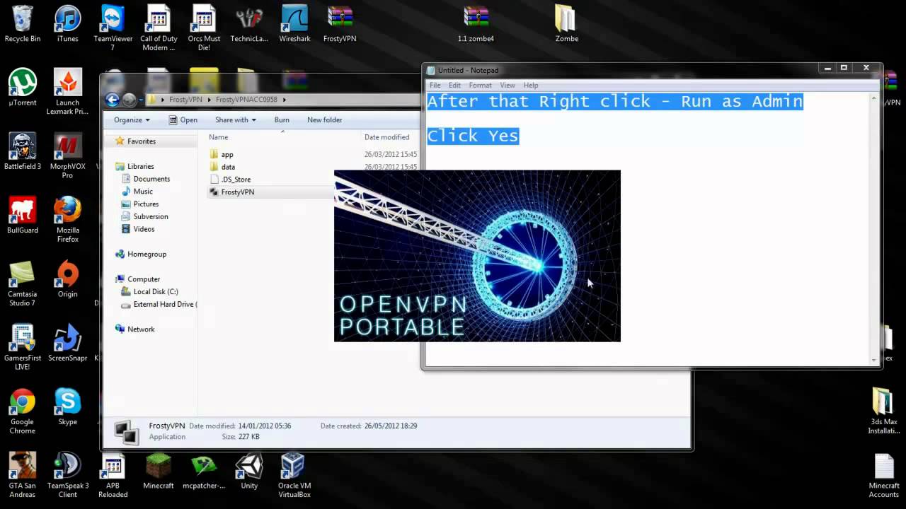
Task: Select the TeamViewer 7 desktop shortcut
Action: pyautogui.click(x=113, y=28)
